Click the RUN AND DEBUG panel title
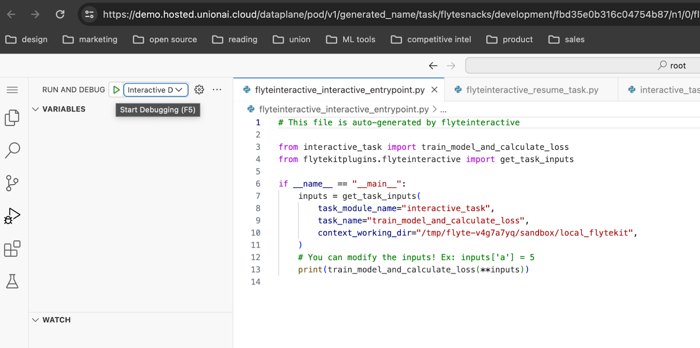Image resolution: width=700 pixels, height=348 pixels. 73,90
